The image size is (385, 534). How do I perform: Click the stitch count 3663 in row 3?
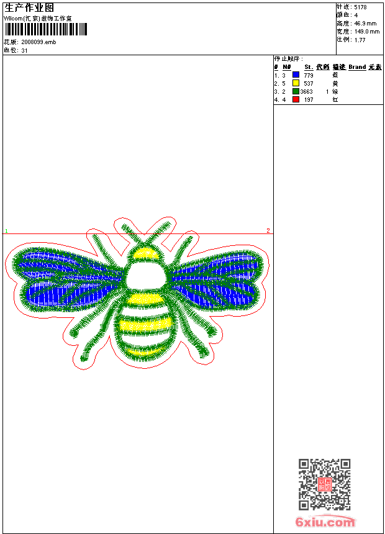pyautogui.click(x=306, y=92)
